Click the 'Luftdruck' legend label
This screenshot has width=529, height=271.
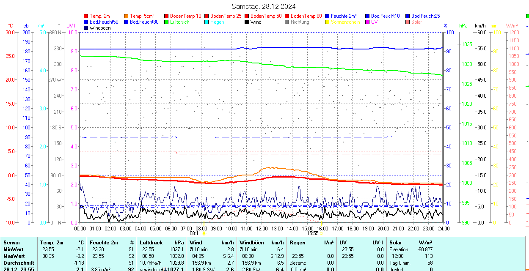[x=179, y=22]
